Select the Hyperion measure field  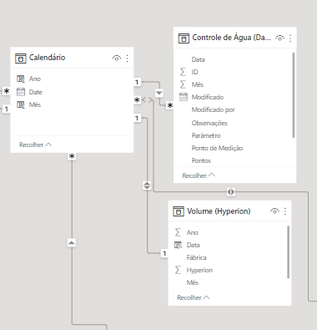[199, 270]
